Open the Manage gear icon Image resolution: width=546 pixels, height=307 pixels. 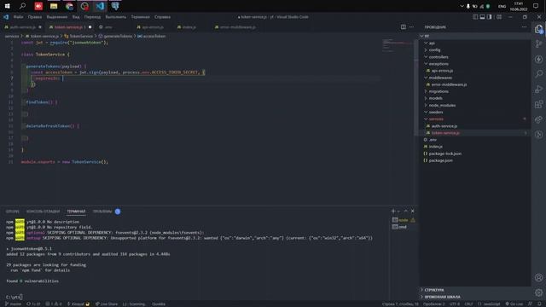tap(538, 293)
